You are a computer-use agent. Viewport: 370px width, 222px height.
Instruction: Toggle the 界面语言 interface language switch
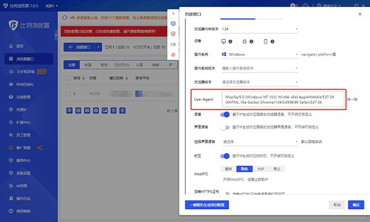click(x=224, y=127)
